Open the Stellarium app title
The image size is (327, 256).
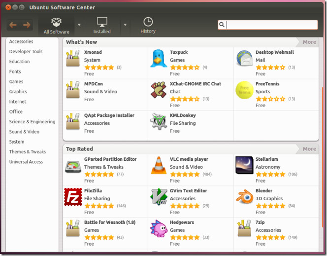coord(267,159)
